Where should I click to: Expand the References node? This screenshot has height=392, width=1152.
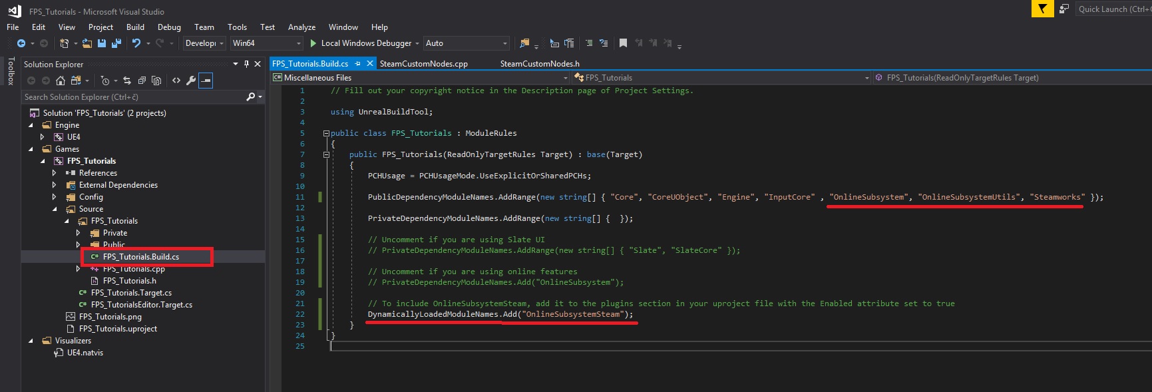click(x=55, y=173)
